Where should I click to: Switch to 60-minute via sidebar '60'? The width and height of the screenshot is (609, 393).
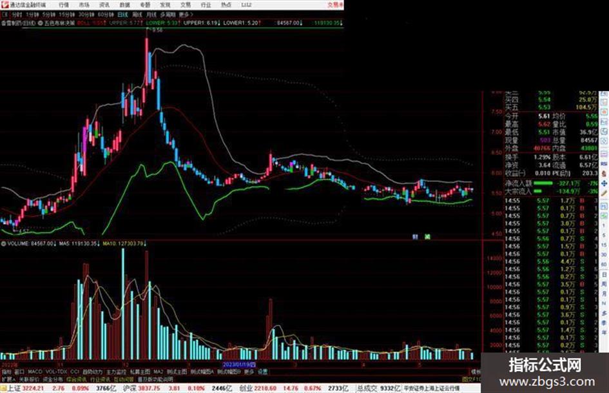[x=604, y=265]
